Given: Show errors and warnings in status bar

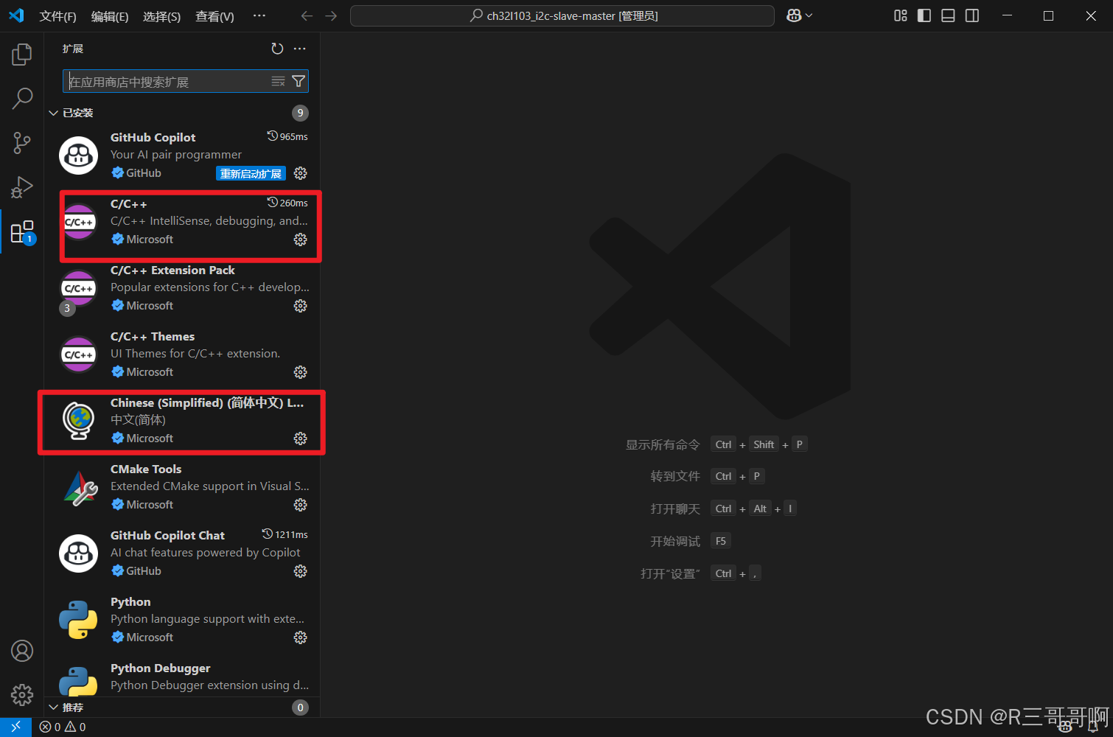Looking at the screenshot, I should pyautogui.click(x=63, y=727).
